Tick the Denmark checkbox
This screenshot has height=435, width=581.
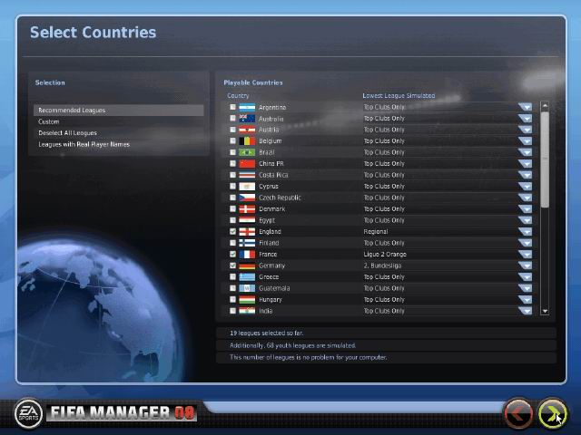232,208
